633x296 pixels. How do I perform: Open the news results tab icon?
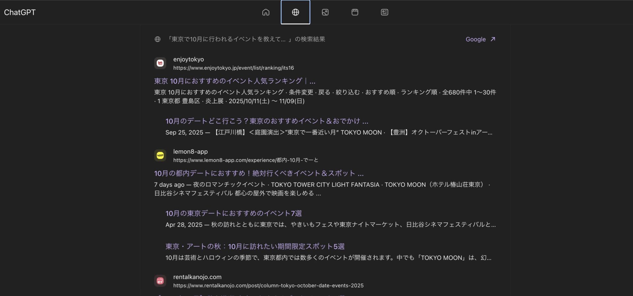pos(384,12)
